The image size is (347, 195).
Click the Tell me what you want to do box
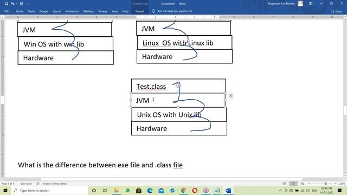tap(175, 11)
